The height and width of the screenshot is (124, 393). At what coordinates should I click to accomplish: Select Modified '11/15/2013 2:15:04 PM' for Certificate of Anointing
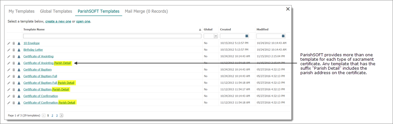click(271, 57)
